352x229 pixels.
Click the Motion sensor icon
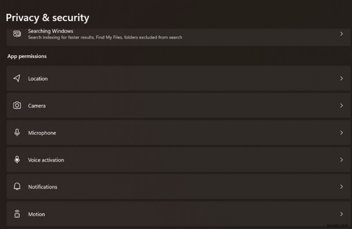point(17,214)
